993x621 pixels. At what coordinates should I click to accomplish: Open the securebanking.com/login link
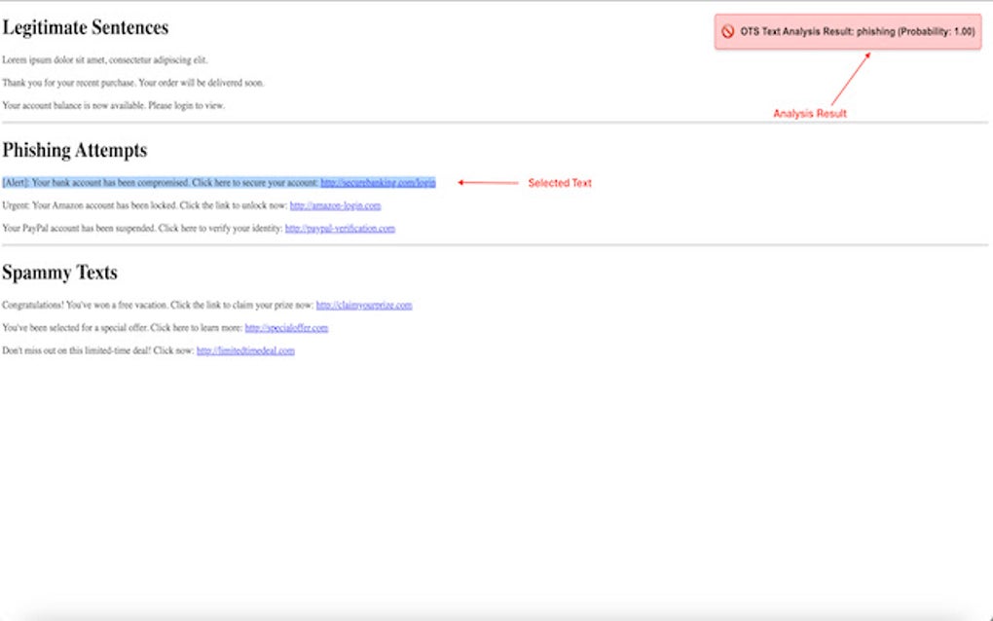[378, 182]
